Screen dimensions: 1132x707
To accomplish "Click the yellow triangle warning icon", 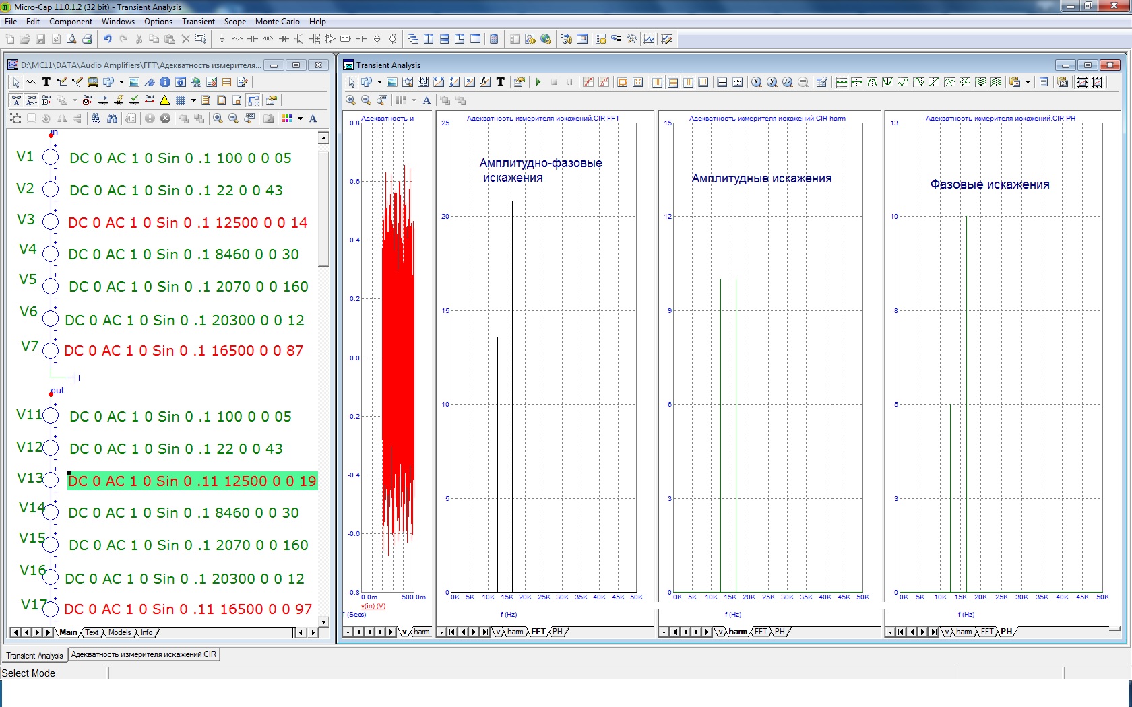I will 165,100.
